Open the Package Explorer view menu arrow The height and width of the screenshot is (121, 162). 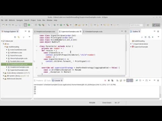[x=29, y=37]
